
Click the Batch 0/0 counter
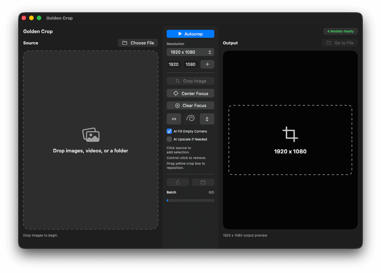coord(211,192)
